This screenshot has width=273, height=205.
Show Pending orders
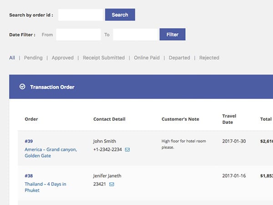33,58
